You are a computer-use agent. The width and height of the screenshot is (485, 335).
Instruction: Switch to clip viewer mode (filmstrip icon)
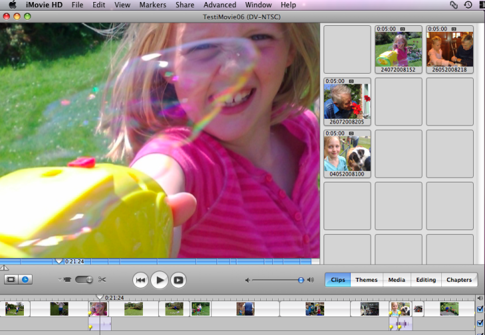coord(11,280)
